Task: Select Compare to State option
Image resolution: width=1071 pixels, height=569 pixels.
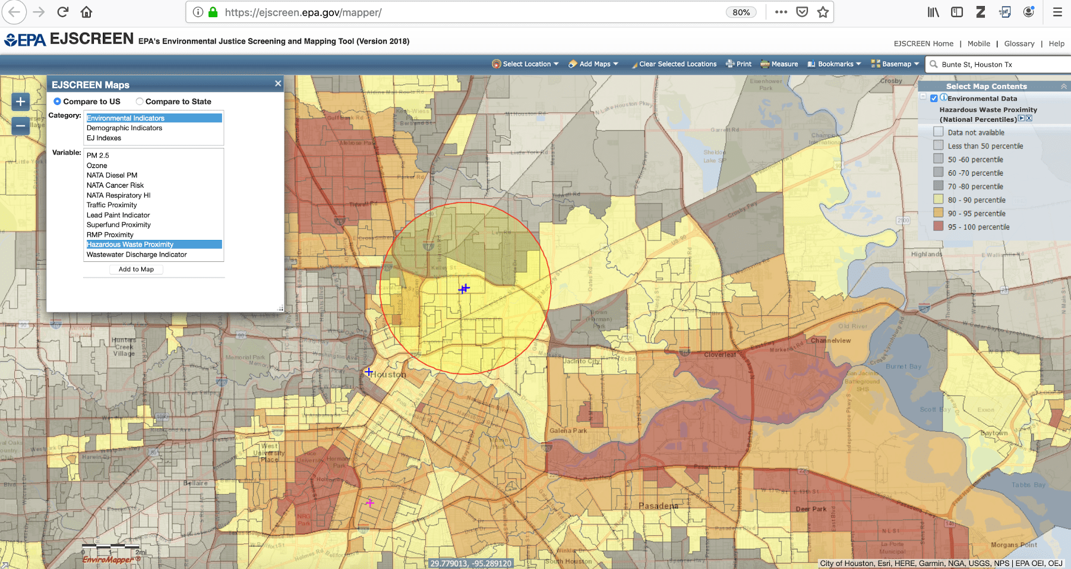Action: point(140,102)
